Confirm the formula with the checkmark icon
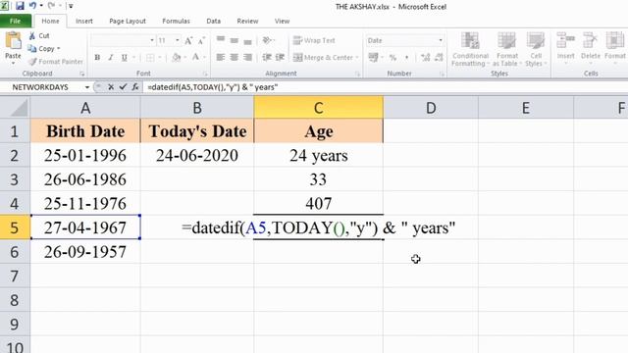628x353 pixels. point(123,87)
